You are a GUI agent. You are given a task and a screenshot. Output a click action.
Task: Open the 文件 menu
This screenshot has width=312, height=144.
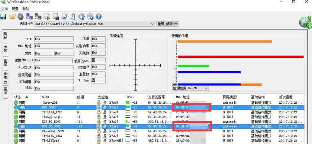[4, 9]
